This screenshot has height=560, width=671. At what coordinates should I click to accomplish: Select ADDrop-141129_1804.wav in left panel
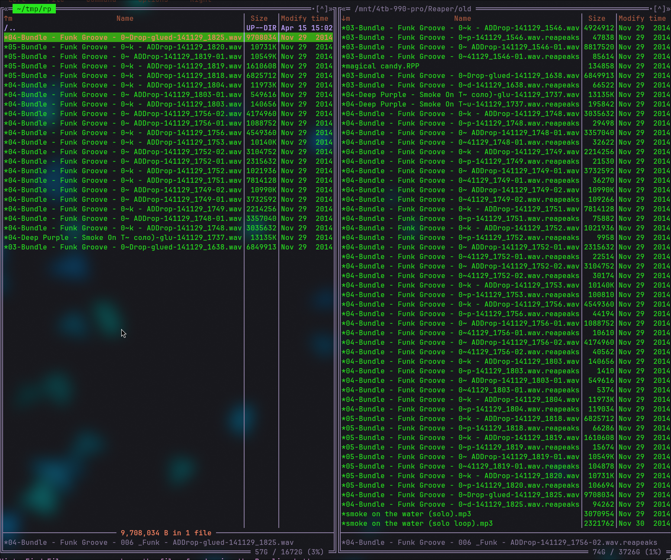click(x=168, y=85)
